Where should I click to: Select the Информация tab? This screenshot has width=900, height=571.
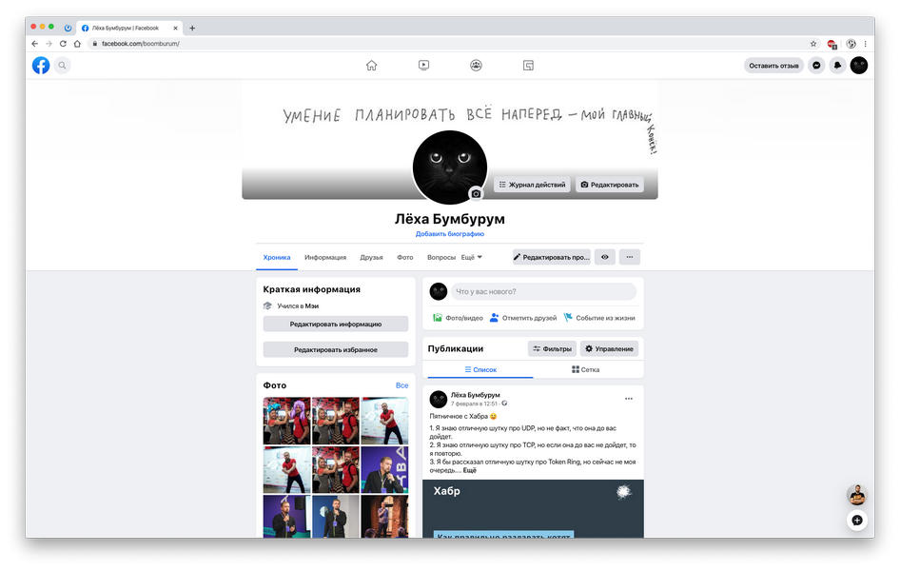(325, 257)
